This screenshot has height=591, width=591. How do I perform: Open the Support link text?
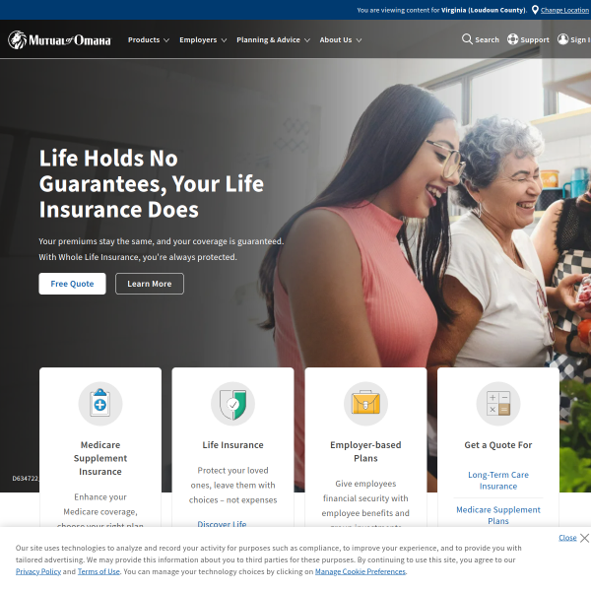(535, 39)
